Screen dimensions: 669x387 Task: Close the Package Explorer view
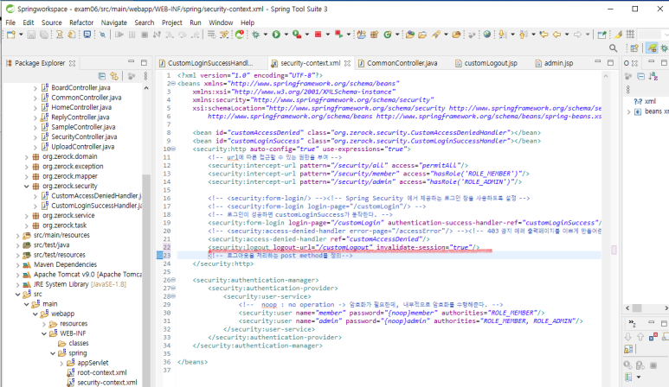pyautogui.click(x=73, y=63)
